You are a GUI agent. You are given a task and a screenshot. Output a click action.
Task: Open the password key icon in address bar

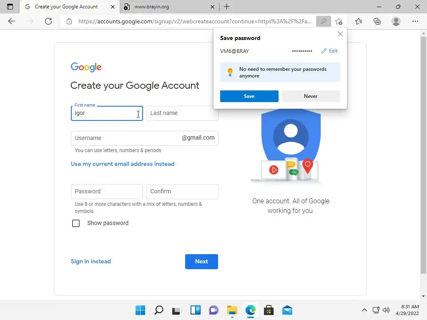tap(323, 21)
